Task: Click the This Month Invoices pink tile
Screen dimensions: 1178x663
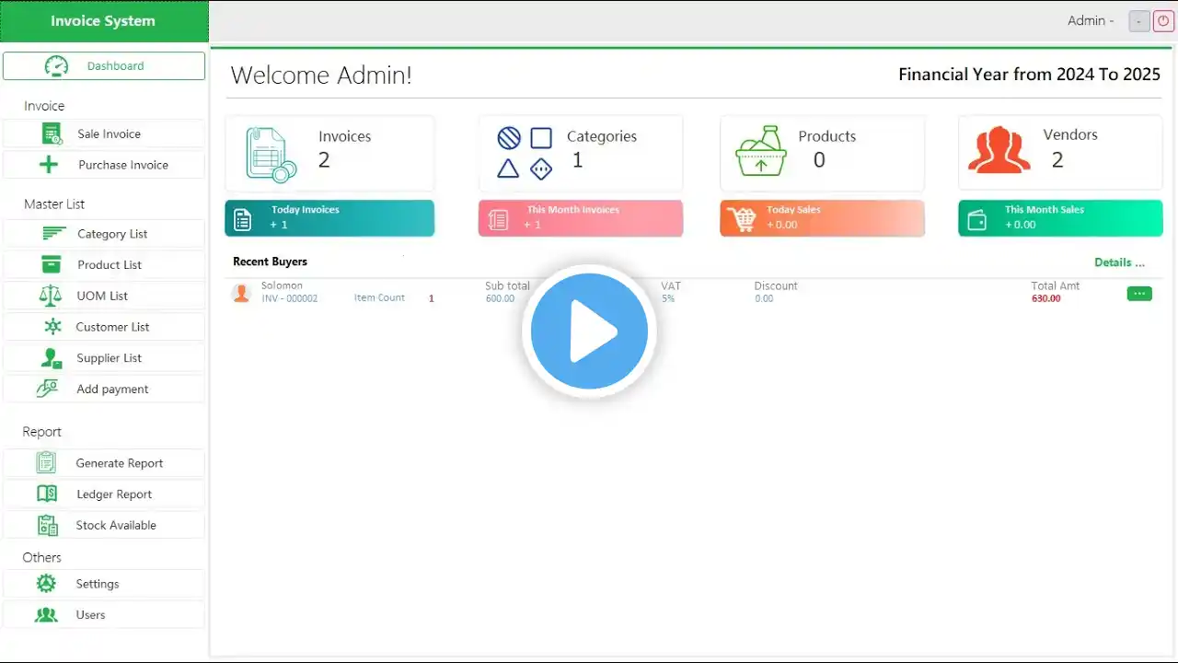Action: pos(581,218)
